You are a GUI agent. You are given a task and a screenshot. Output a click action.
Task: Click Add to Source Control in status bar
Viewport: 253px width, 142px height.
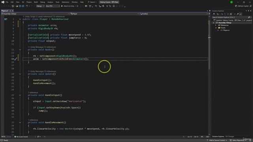coord(217,140)
